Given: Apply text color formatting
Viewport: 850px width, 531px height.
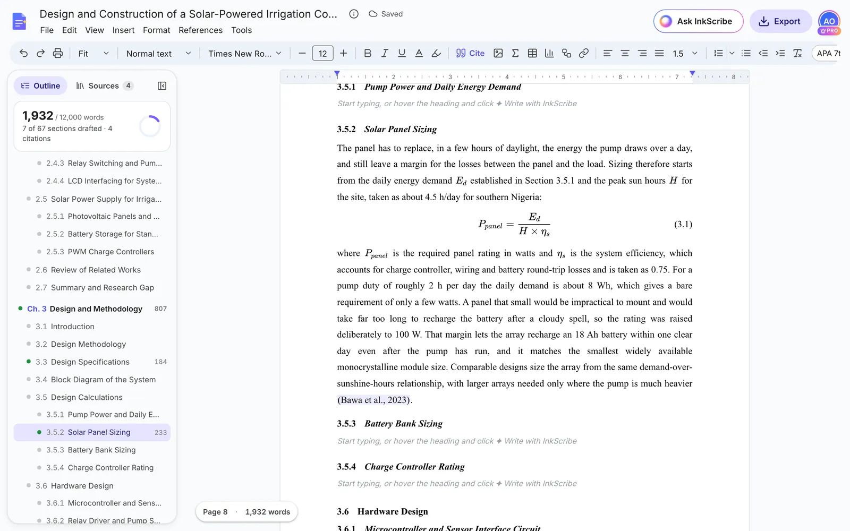Looking at the screenshot, I should (x=419, y=53).
